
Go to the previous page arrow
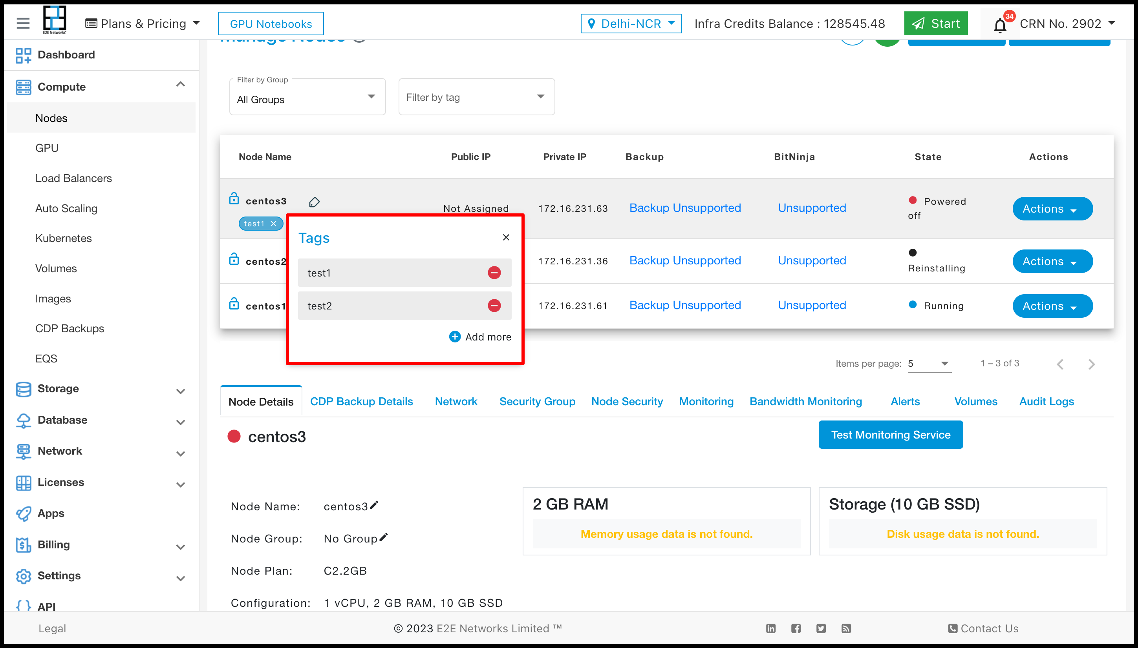tap(1060, 364)
